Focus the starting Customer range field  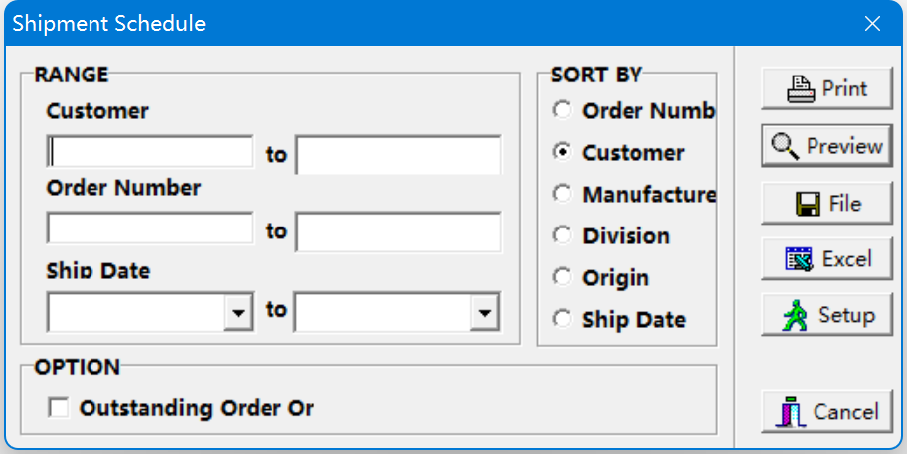150,152
